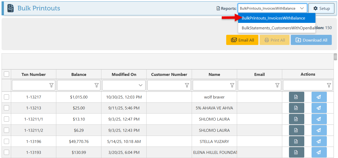Send invoice 1-13193 via paper plane icon
The width and height of the screenshot is (338, 158).
point(319,153)
